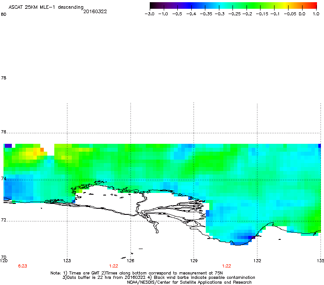The height and width of the screenshot is (285, 324).
Task: Click the '-0.35' color scale label
Action: click(206, 14)
